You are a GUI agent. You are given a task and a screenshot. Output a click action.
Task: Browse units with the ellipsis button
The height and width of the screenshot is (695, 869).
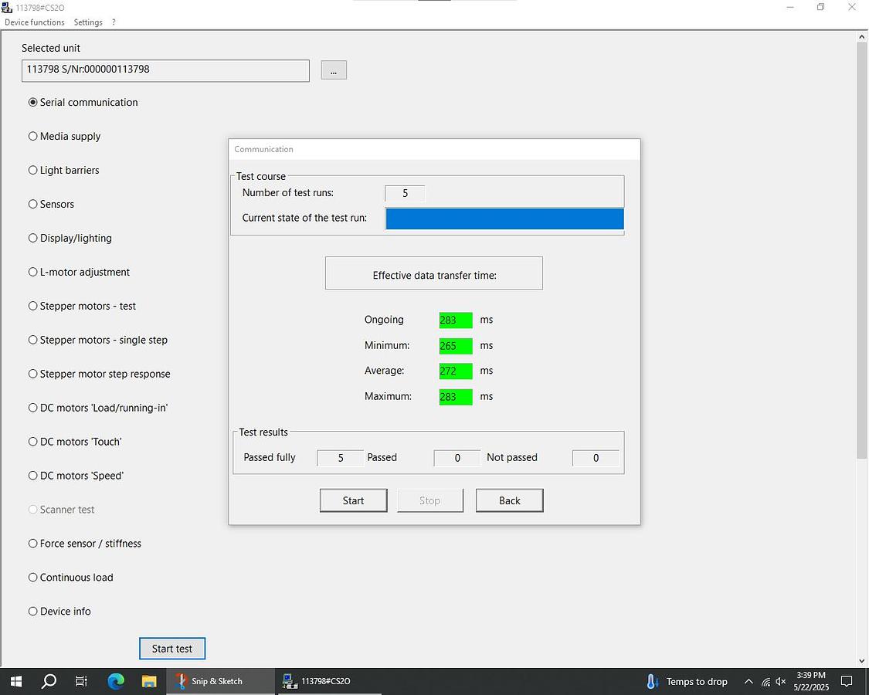pyautogui.click(x=334, y=70)
